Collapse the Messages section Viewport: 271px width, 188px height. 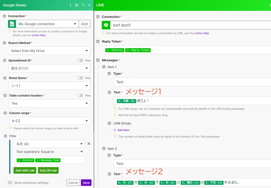click(98, 60)
